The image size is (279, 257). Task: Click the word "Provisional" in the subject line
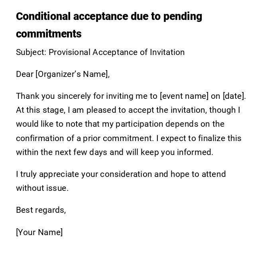tap(70, 52)
